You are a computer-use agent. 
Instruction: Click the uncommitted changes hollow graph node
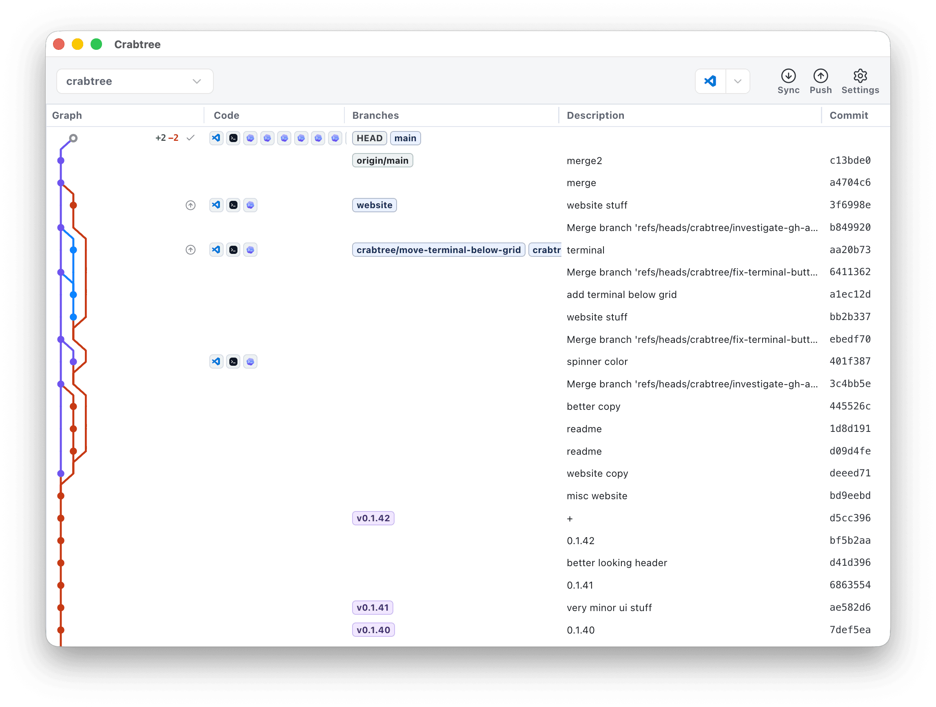[73, 138]
